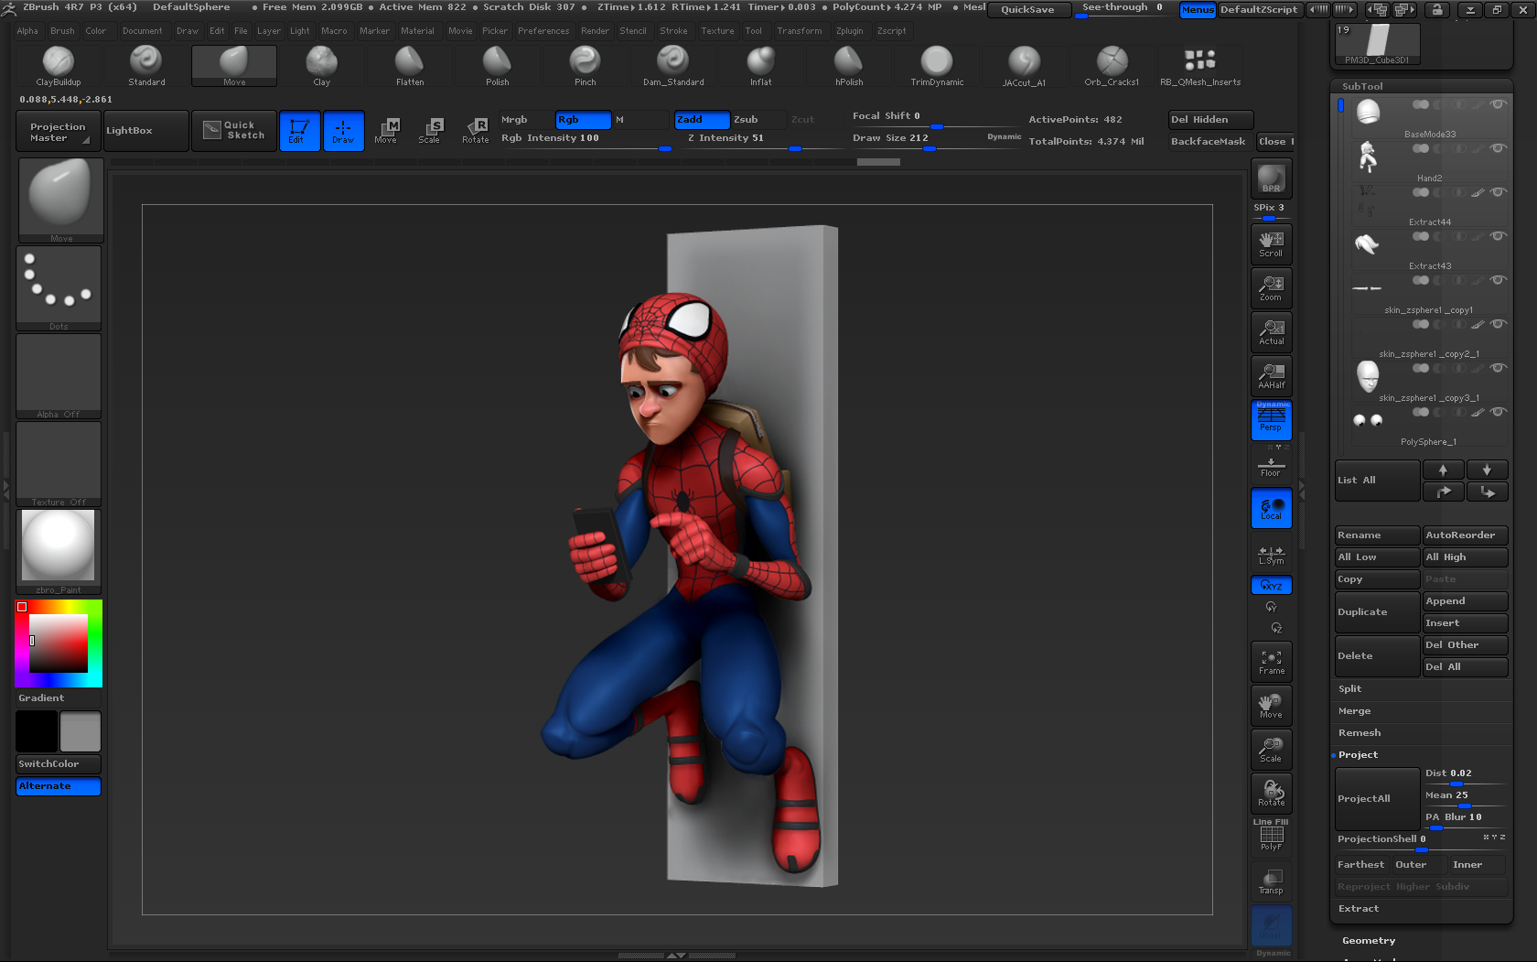Select the Polish brush
This screenshot has width=1537, height=962.
click(x=498, y=66)
